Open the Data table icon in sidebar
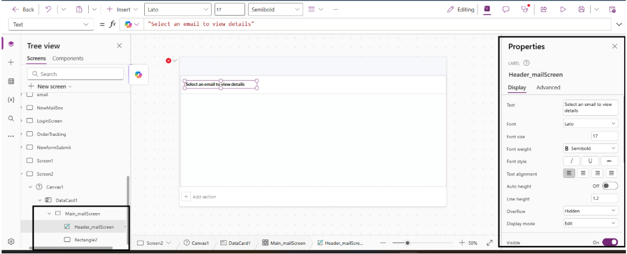 [x=10, y=81]
